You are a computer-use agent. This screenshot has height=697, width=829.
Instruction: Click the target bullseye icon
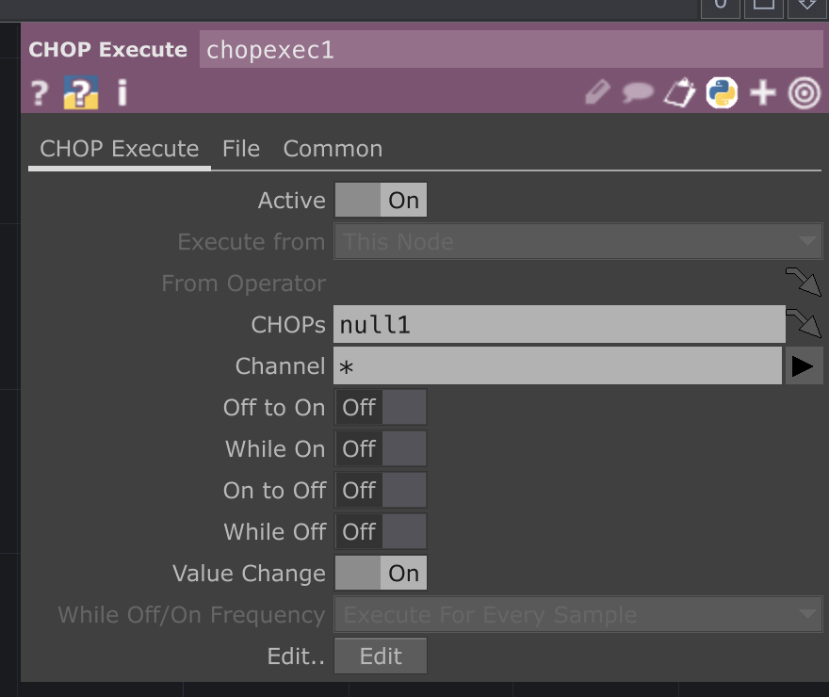pyautogui.click(x=804, y=92)
